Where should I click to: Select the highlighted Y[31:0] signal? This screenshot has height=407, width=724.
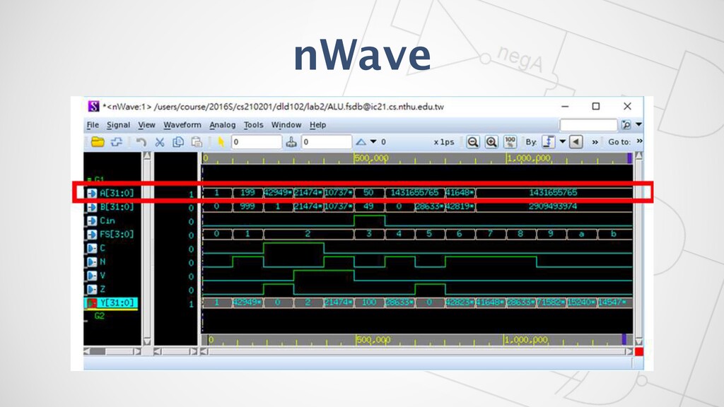pos(116,303)
